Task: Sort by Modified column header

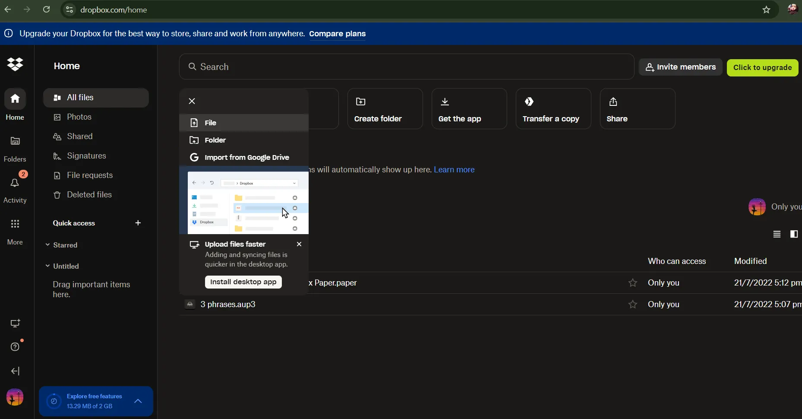Action: [751, 261]
